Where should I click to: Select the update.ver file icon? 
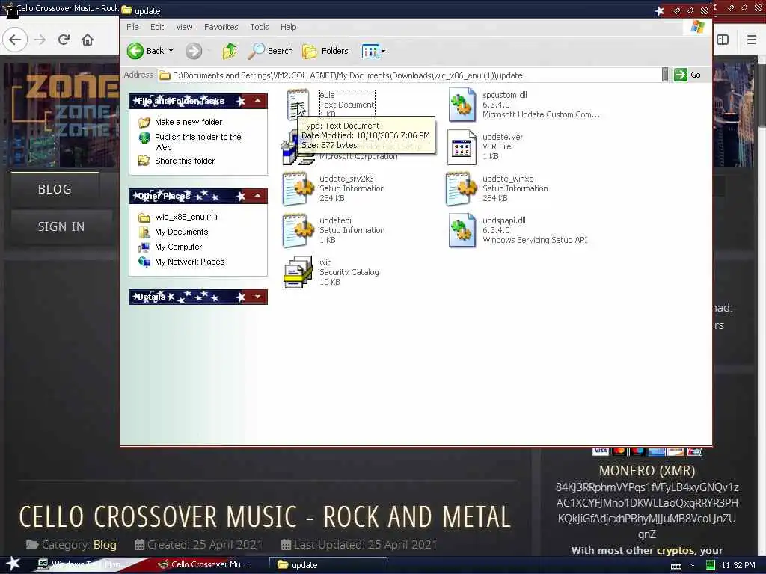pyautogui.click(x=462, y=147)
